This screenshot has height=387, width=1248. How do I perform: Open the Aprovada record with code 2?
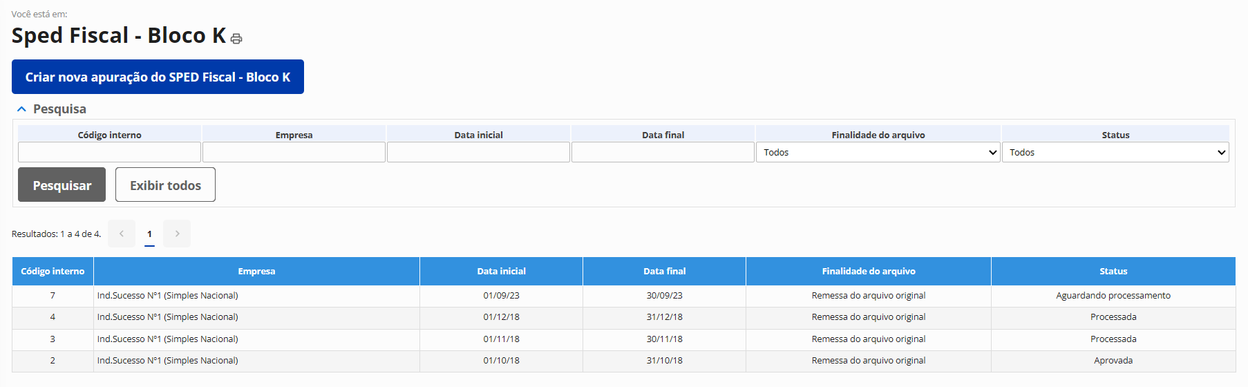pyautogui.click(x=53, y=361)
